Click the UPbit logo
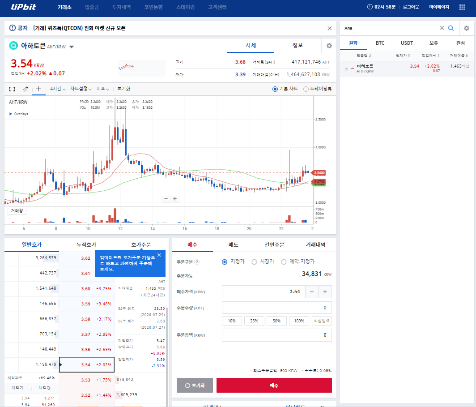The height and width of the screenshot is (407, 476). [23, 7]
